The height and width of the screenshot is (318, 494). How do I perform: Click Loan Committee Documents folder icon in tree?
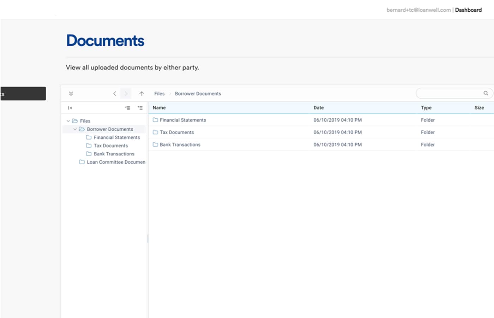(x=82, y=162)
